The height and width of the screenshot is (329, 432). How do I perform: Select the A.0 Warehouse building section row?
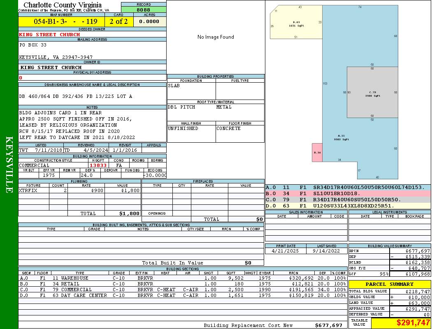tap(183, 278)
